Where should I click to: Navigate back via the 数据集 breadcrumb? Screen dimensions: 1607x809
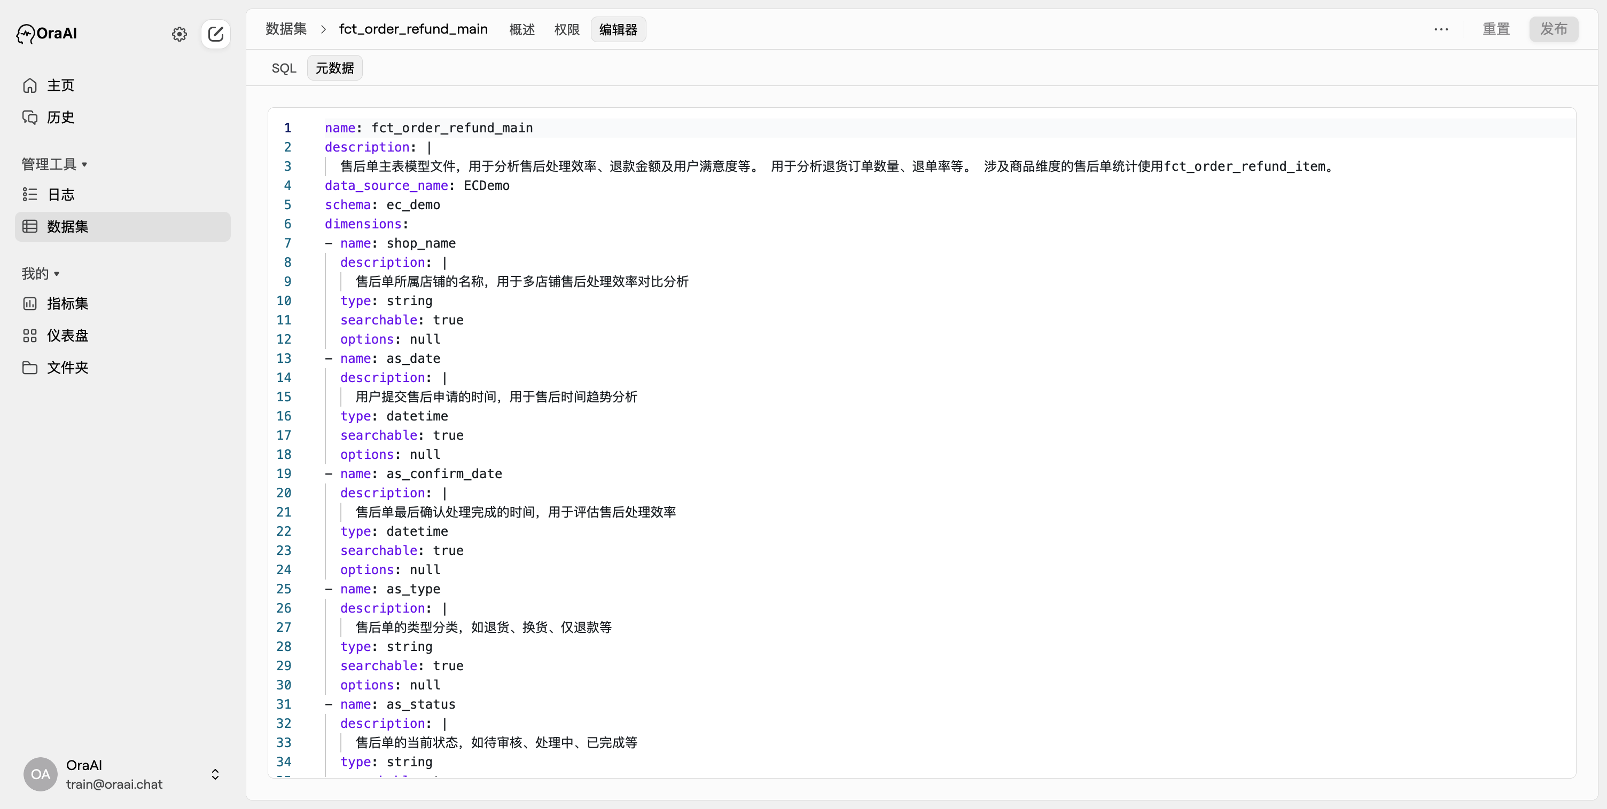click(286, 29)
